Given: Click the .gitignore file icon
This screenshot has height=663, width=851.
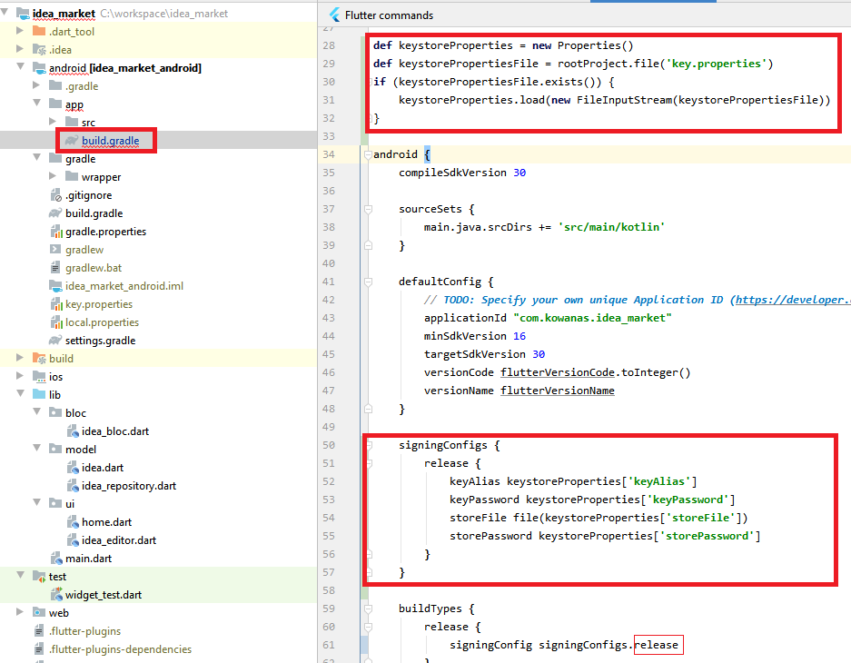Looking at the screenshot, I should point(56,195).
